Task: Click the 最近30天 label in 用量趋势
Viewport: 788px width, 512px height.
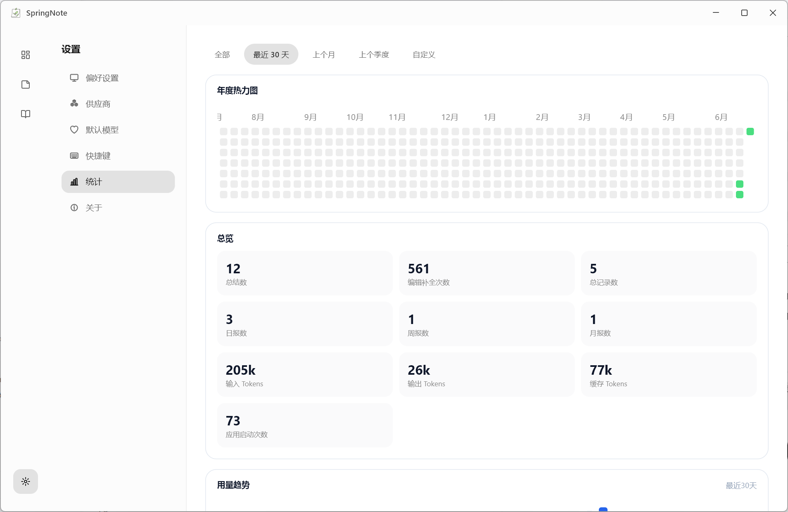Action: pyautogui.click(x=741, y=486)
